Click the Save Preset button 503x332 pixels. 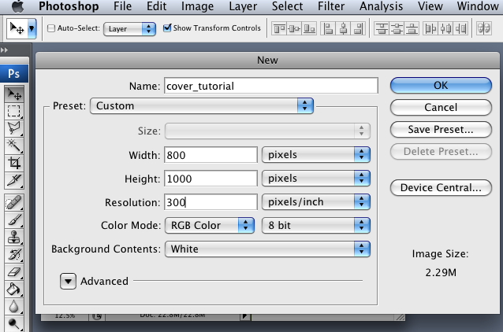(441, 129)
